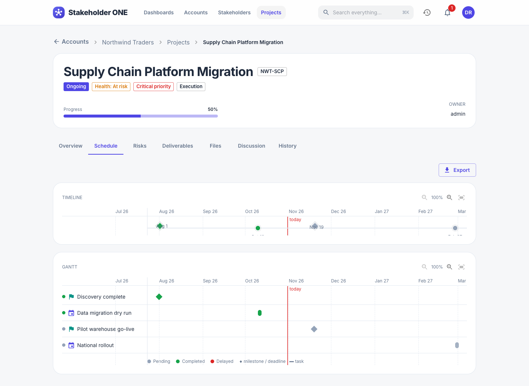Fit the Gantt chart to view
This screenshot has width=529, height=386.
[x=461, y=267]
